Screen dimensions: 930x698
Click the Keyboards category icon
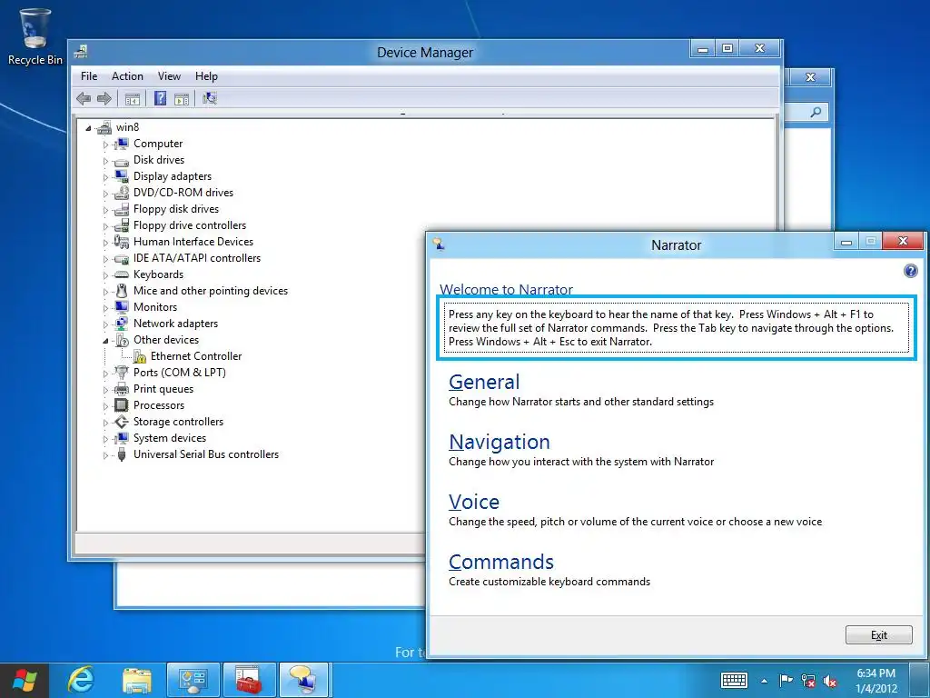coord(122,274)
